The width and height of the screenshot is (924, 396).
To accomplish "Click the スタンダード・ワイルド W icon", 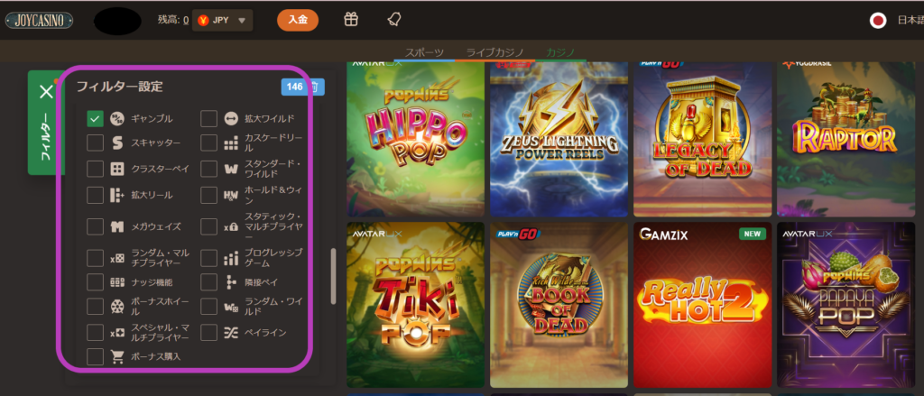I will click(x=231, y=169).
